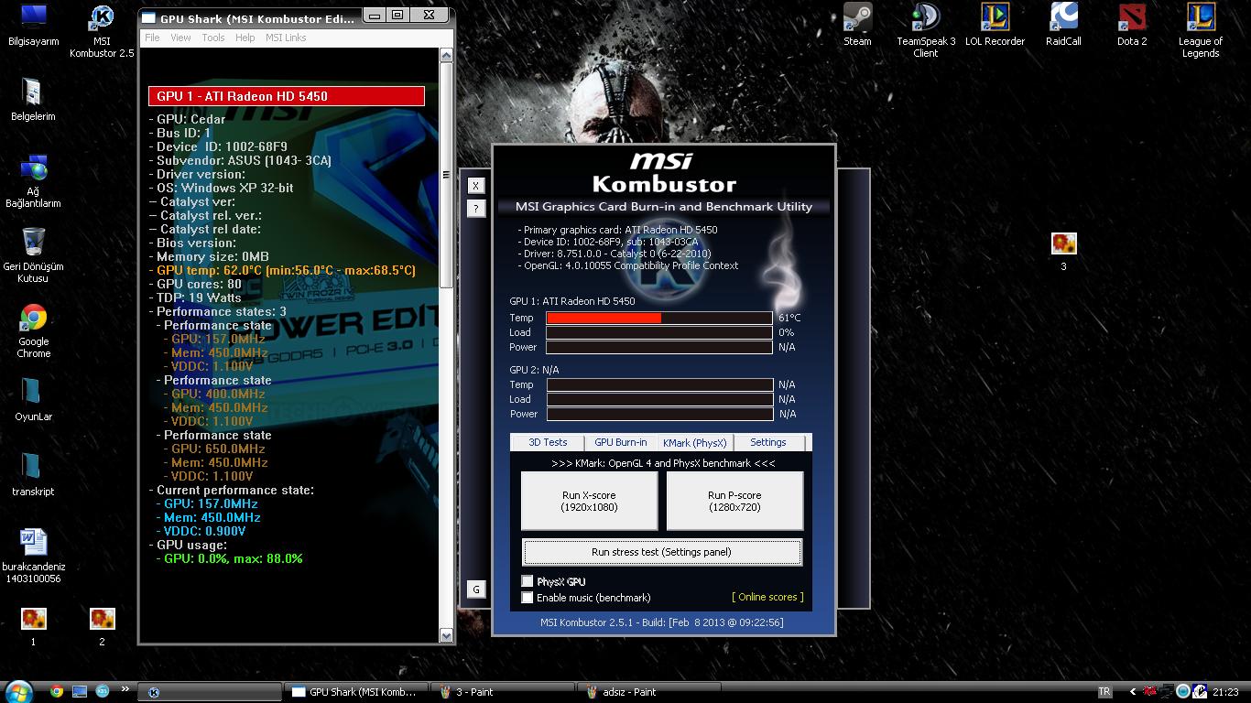The height and width of the screenshot is (703, 1251).
Task: Toggle Enable music (benchmark) checkbox
Action: pos(528,598)
